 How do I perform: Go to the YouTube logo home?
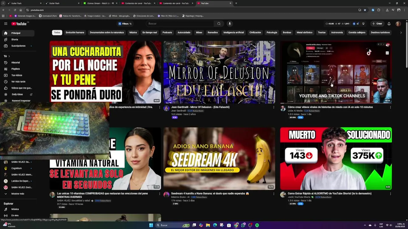point(19,24)
